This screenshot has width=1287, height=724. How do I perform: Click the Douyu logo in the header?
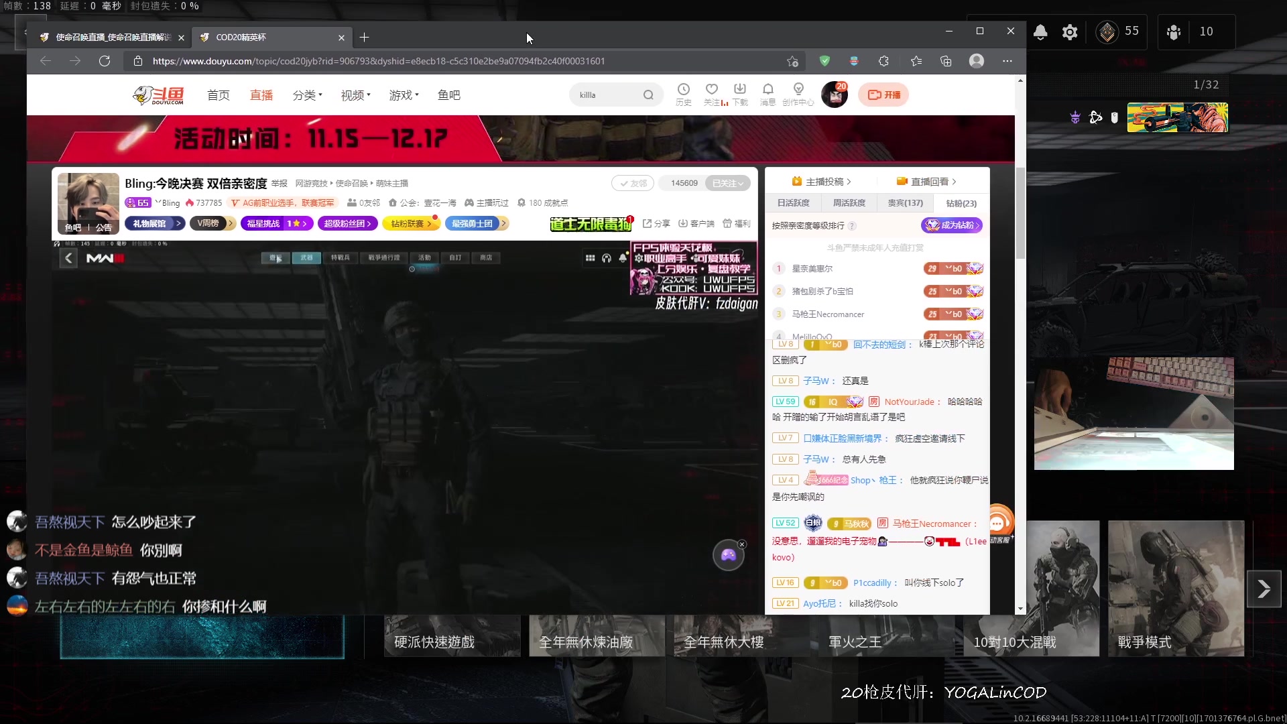158,95
